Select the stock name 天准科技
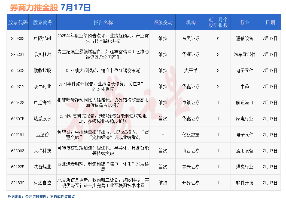Image resolution: width=286 pixels, height=202 pixels. pos(42,151)
